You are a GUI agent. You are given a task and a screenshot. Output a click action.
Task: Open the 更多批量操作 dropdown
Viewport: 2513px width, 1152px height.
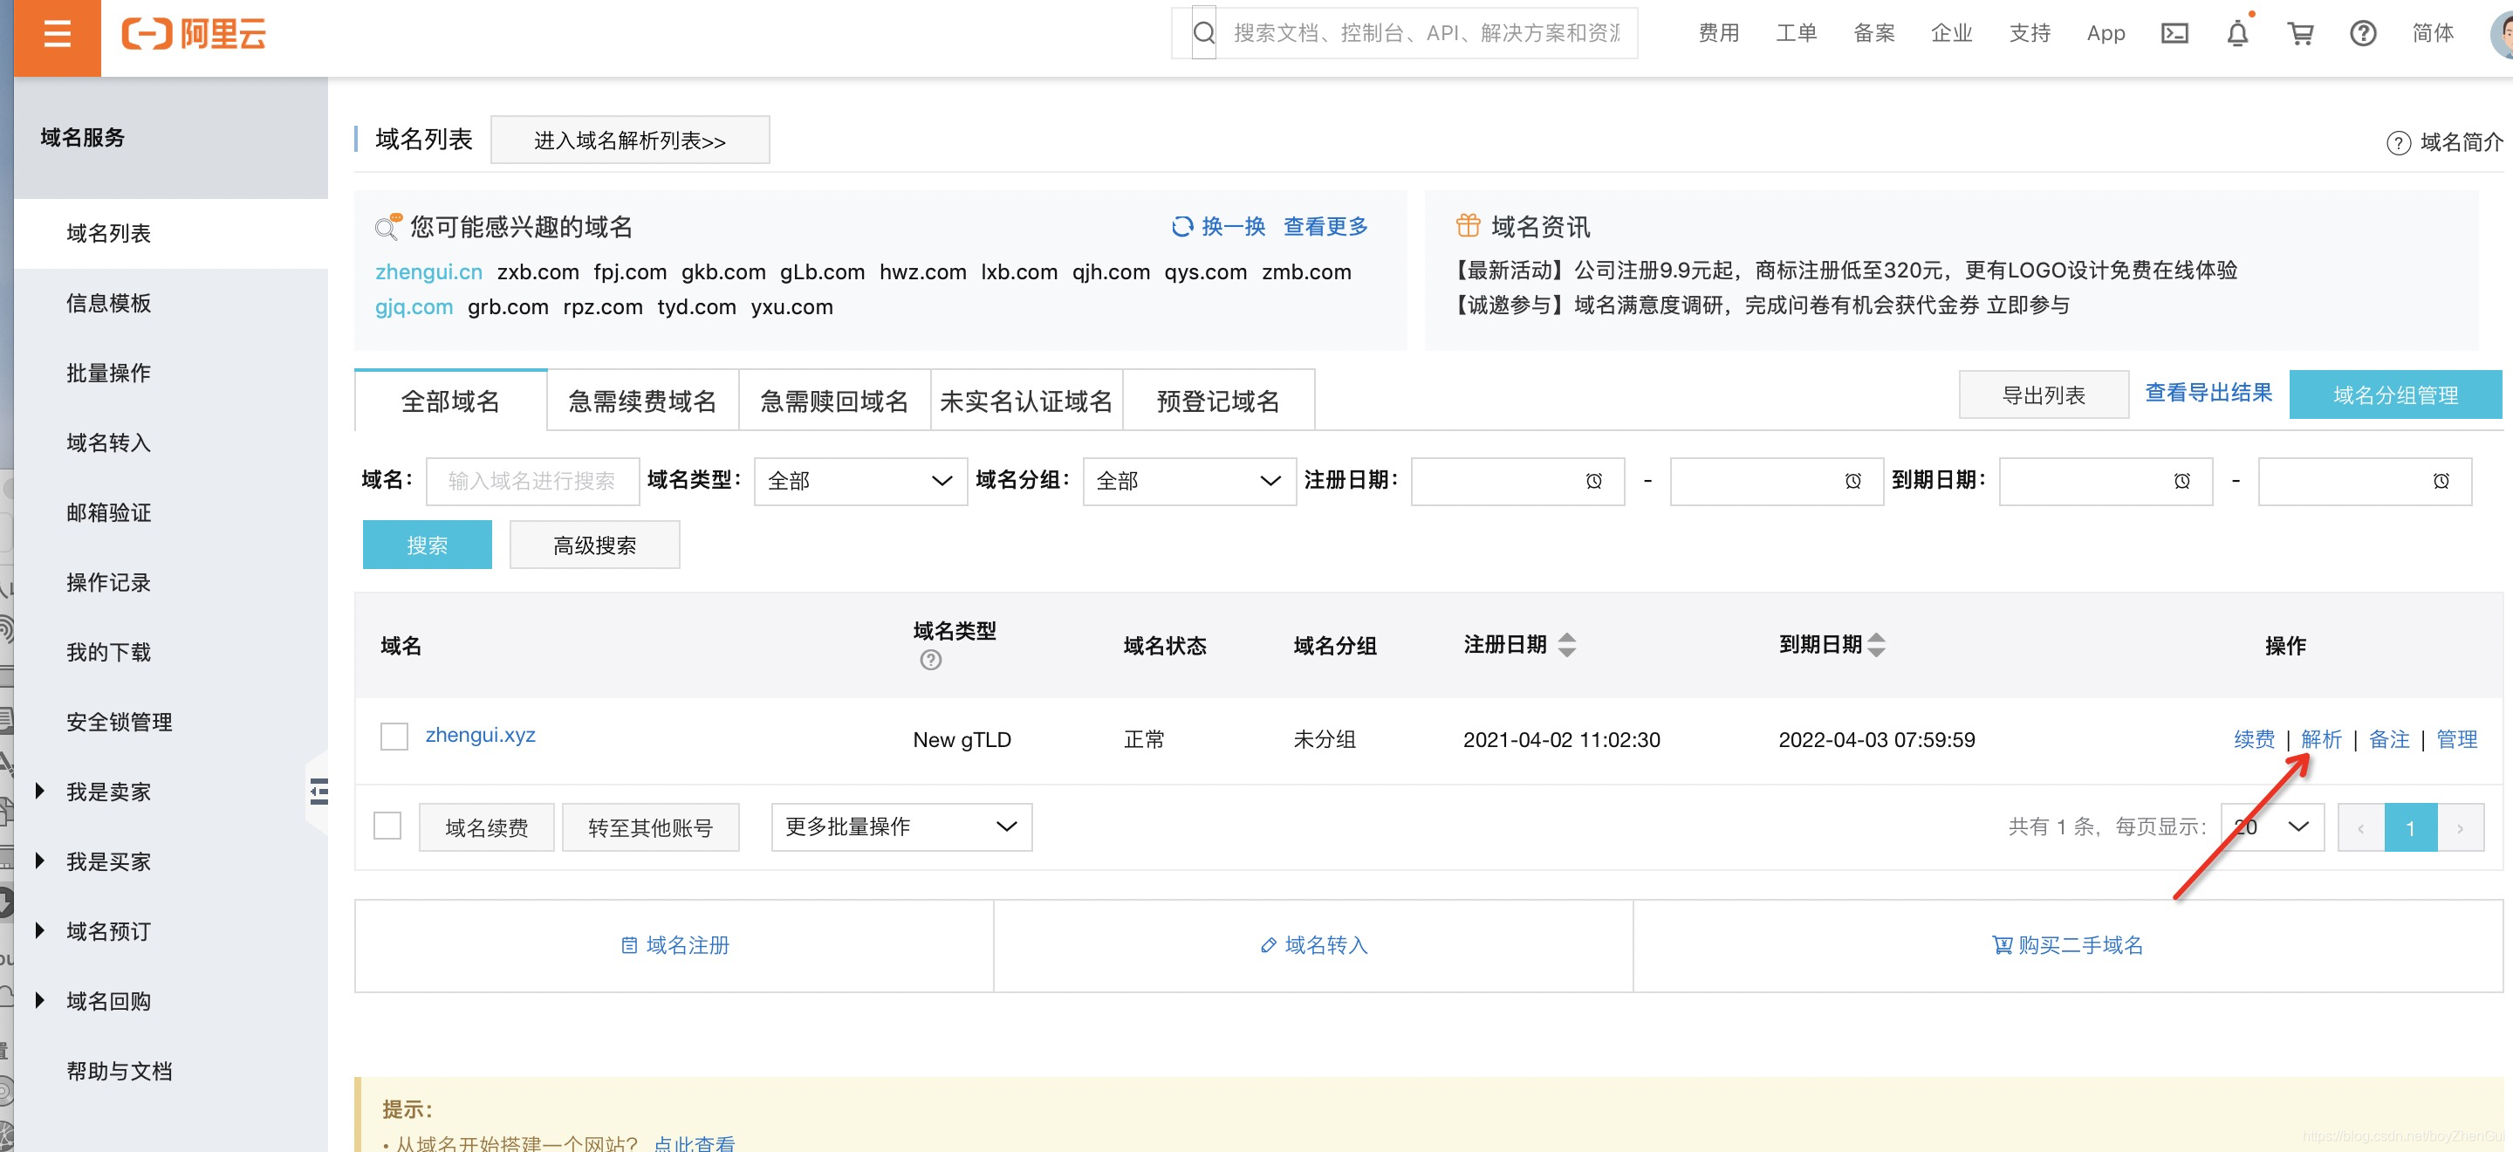click(901, 827)
